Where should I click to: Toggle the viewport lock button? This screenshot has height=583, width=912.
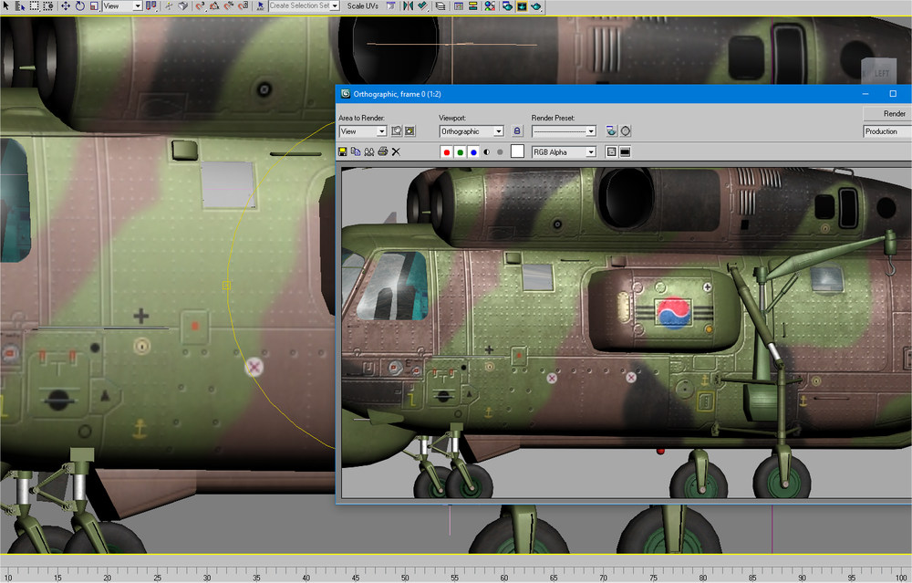point(517,130)
